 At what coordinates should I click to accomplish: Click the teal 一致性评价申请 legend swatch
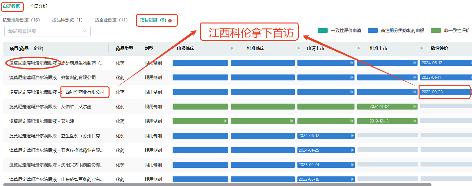(323, 30)
